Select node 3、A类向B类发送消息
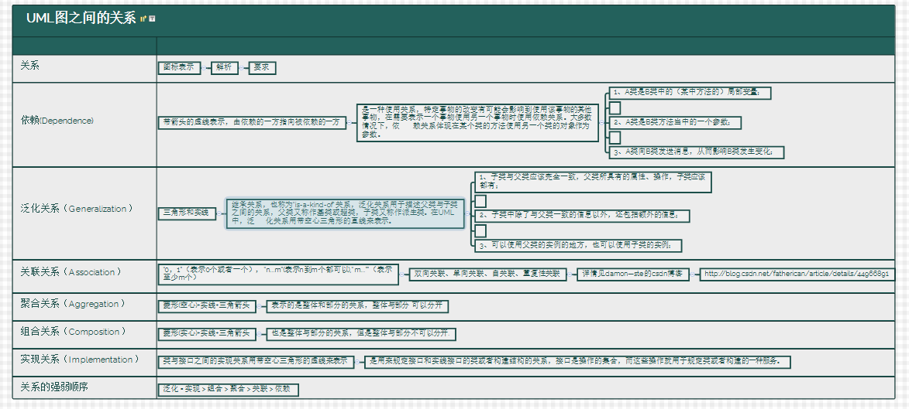 [x=696, y=152]
